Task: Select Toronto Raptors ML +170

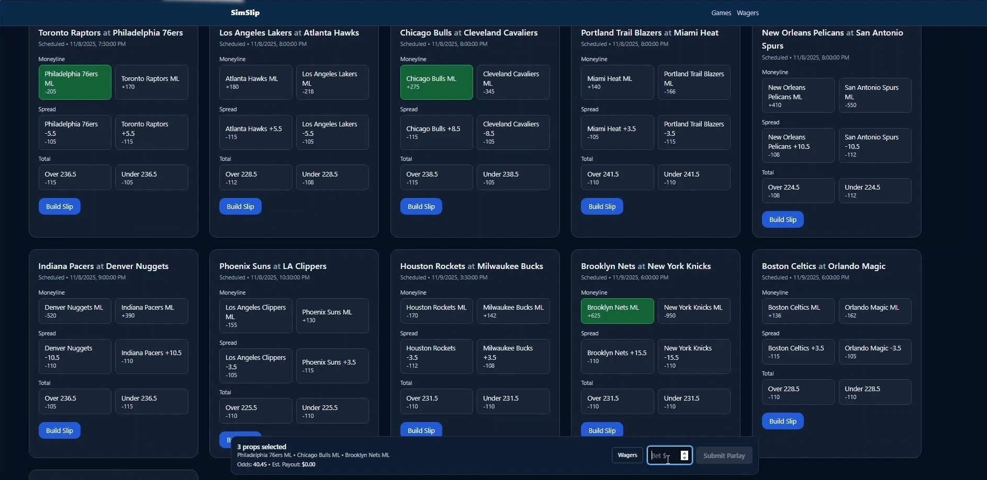Action: click(x=151, y=83)
